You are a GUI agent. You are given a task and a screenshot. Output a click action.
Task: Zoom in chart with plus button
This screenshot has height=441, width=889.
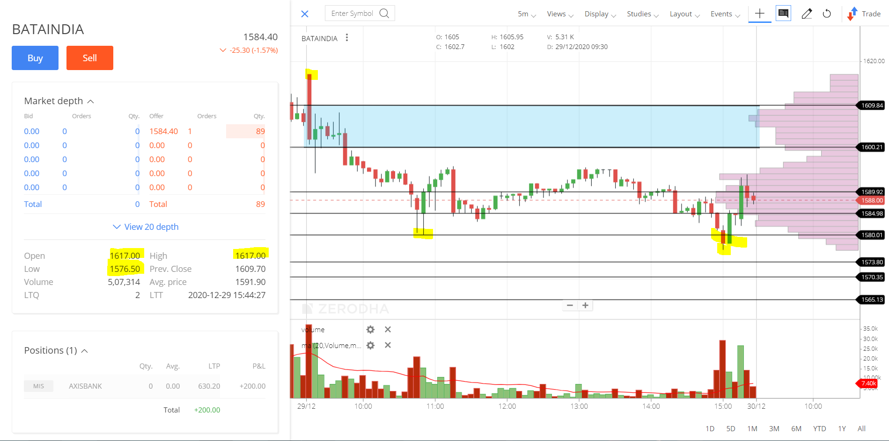585,306
